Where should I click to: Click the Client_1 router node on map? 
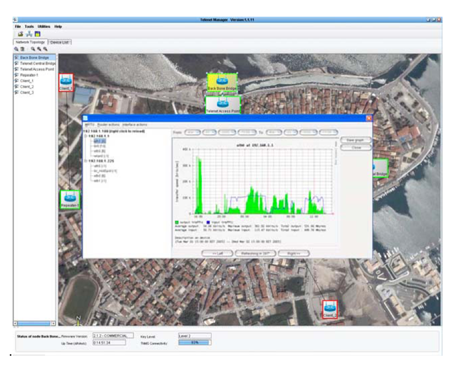(x=66, y=82)
